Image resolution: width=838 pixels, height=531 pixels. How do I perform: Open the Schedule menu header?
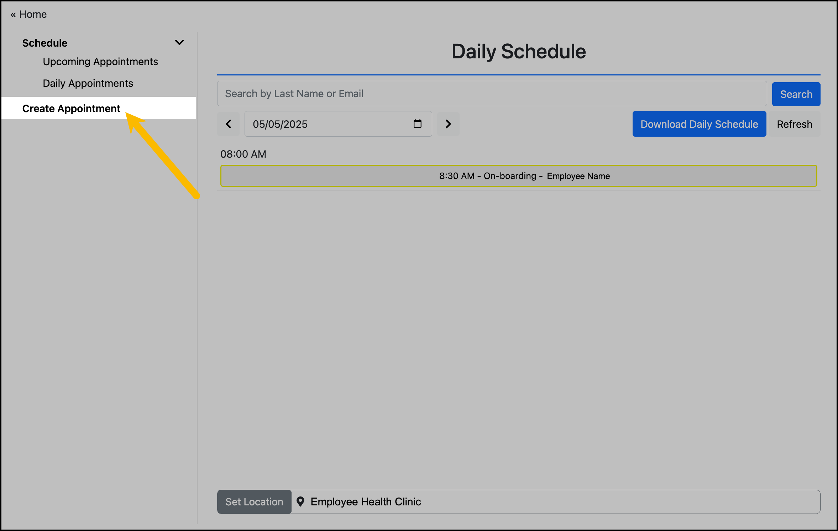pyautogui.click(x=44, y=43)
